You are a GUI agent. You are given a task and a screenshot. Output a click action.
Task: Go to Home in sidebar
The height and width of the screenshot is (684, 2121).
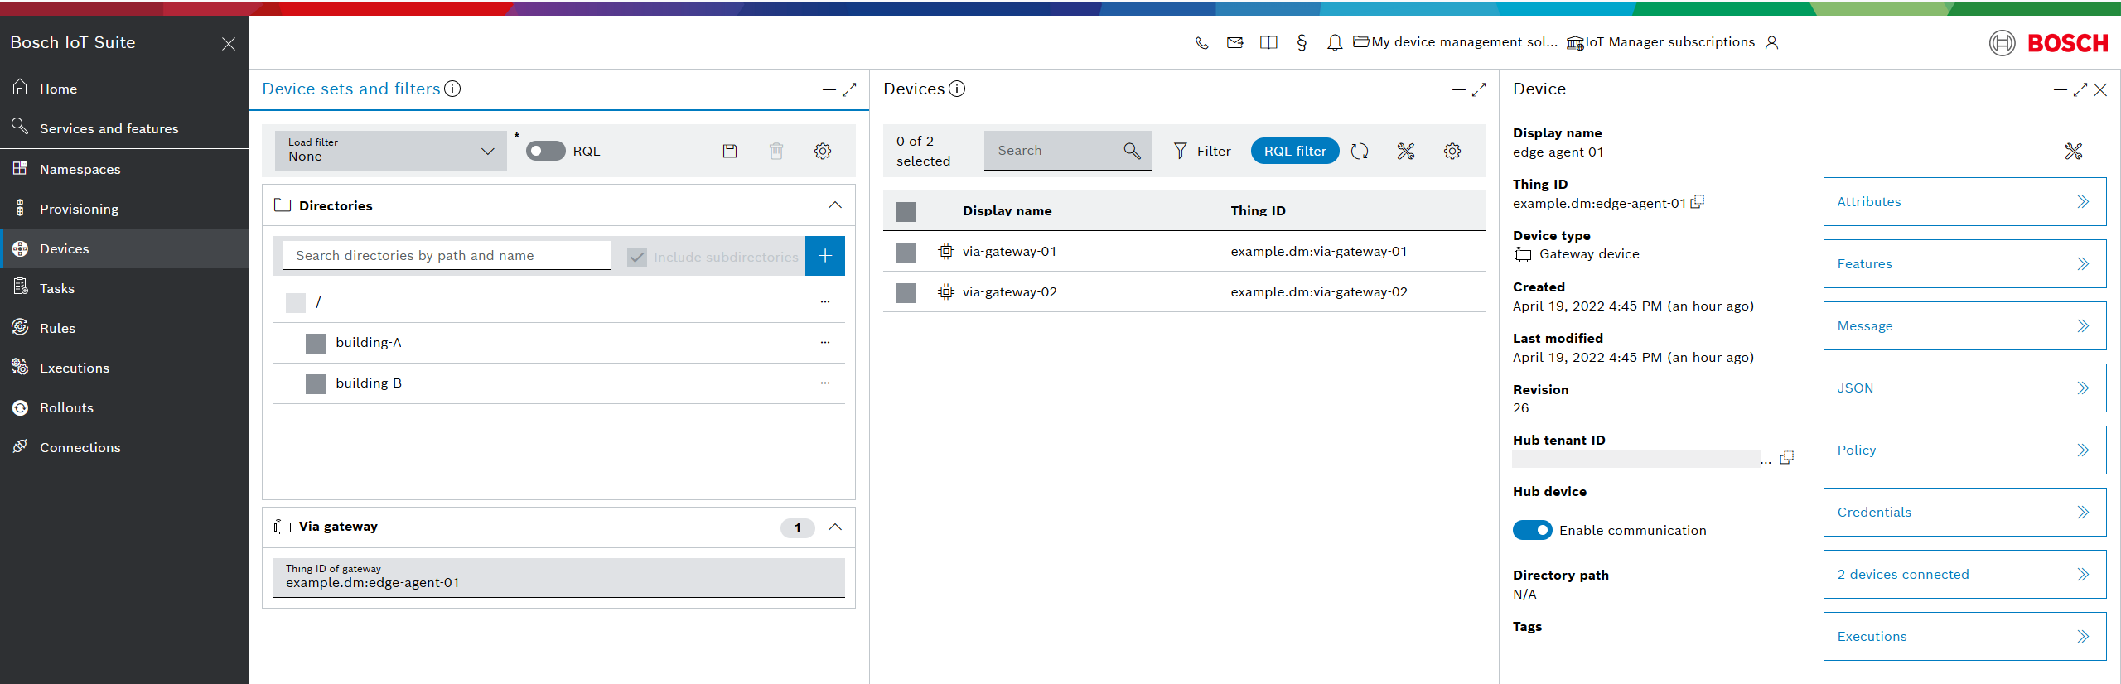(x=124, y=89)
